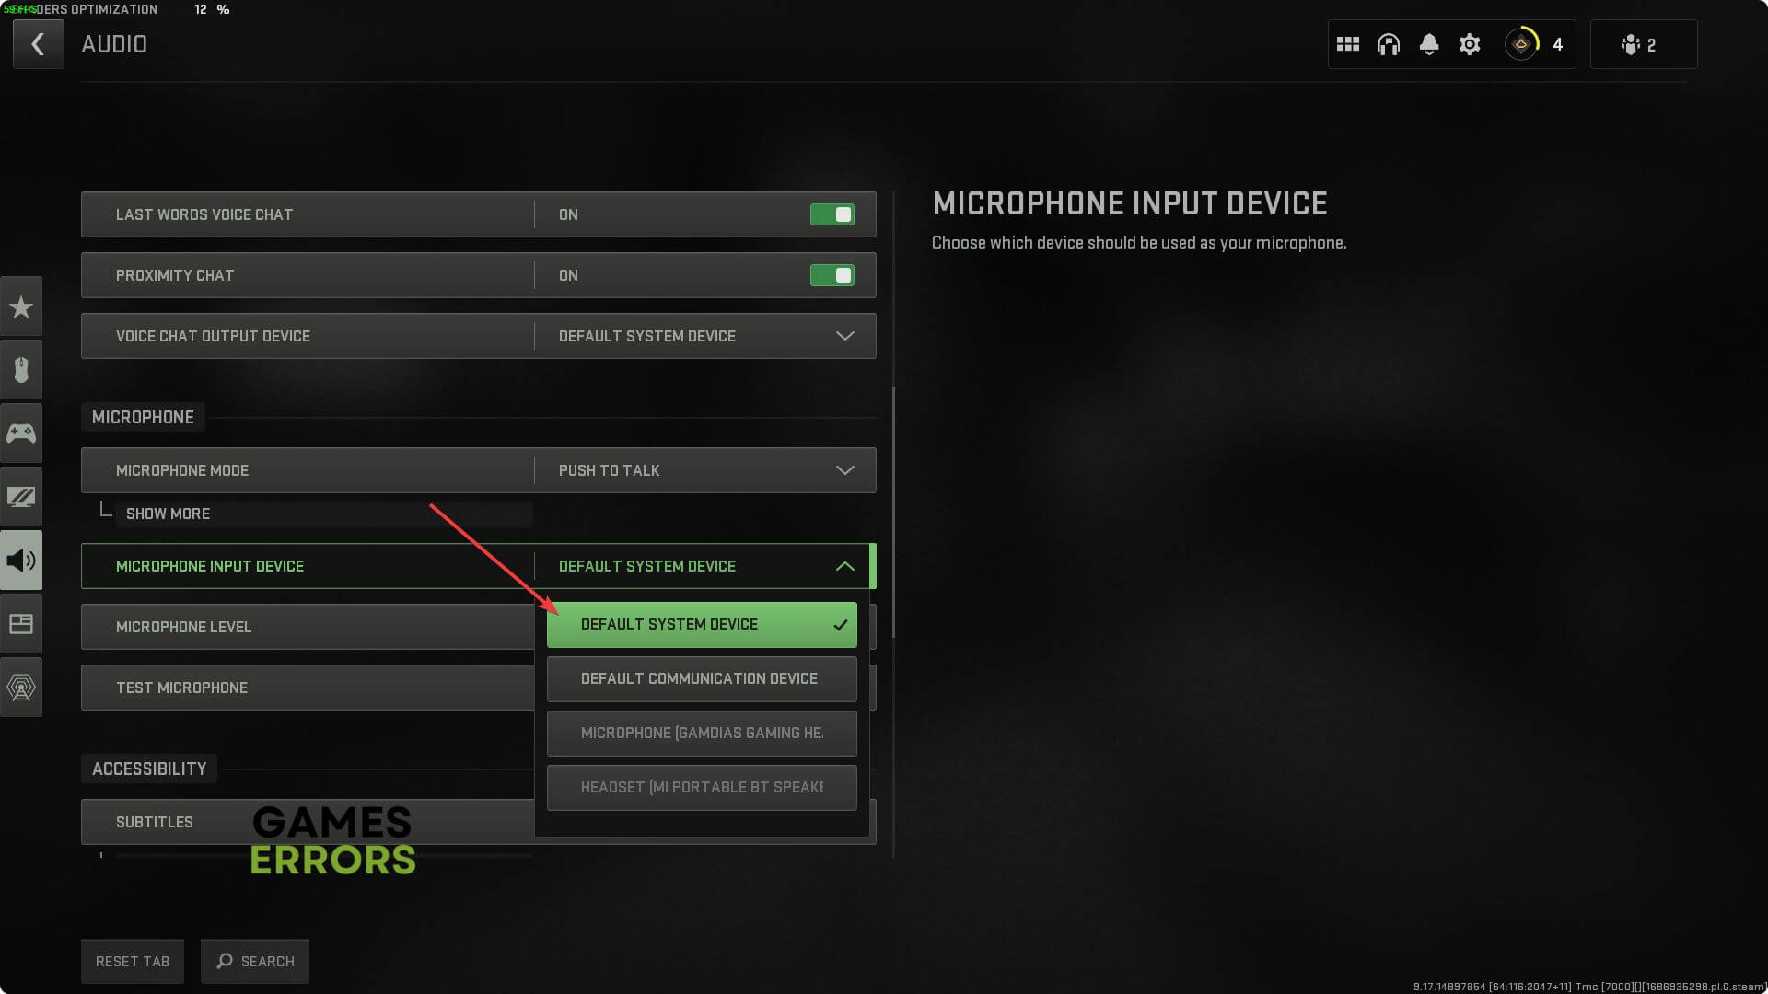Click the Search button

click(255, 962)
